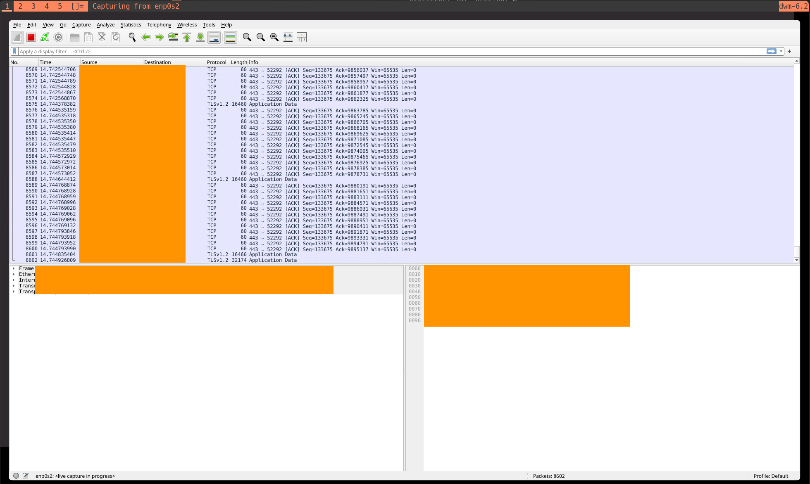Screen dimensions: 810x484
Task: Click the Find a packet magnifier
Action: 132,38
